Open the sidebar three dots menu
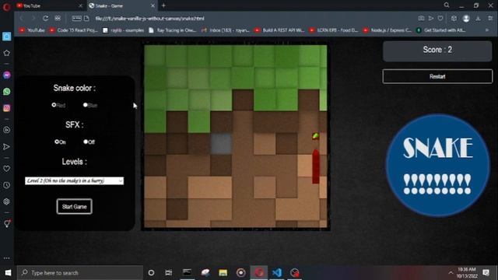The height and width of the screenshot is (280, 498). 6,258
